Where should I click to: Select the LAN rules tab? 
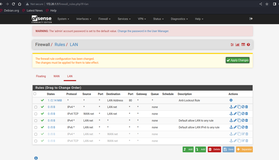(70, 76)
